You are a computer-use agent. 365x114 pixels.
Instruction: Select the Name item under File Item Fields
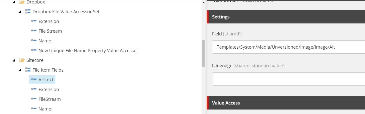45,109
